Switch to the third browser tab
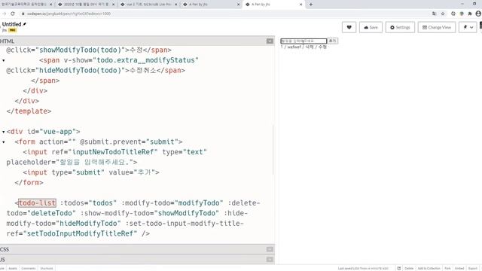Image resolution: width=482 pixels, height=271 pixels. 149,5
